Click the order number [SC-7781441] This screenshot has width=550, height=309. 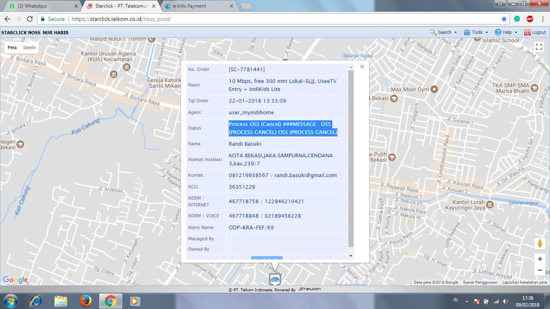click(247, 69)
